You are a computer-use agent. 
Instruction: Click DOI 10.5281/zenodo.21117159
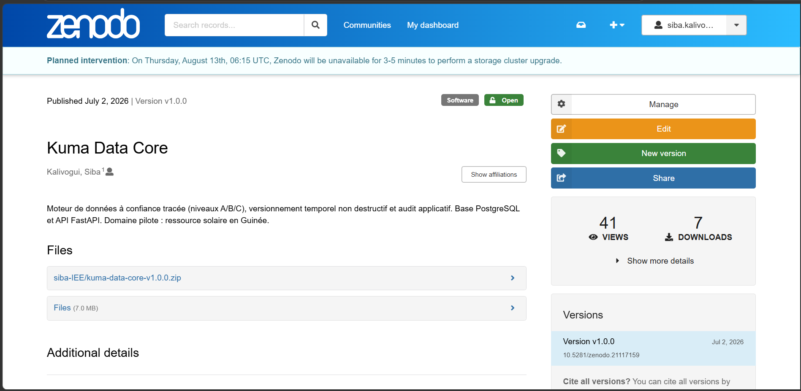pyautogui.click(x=601, y=355)
